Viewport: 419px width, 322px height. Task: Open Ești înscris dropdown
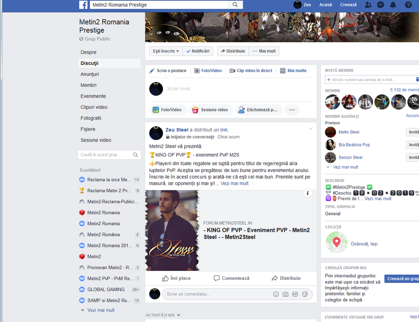166,51
